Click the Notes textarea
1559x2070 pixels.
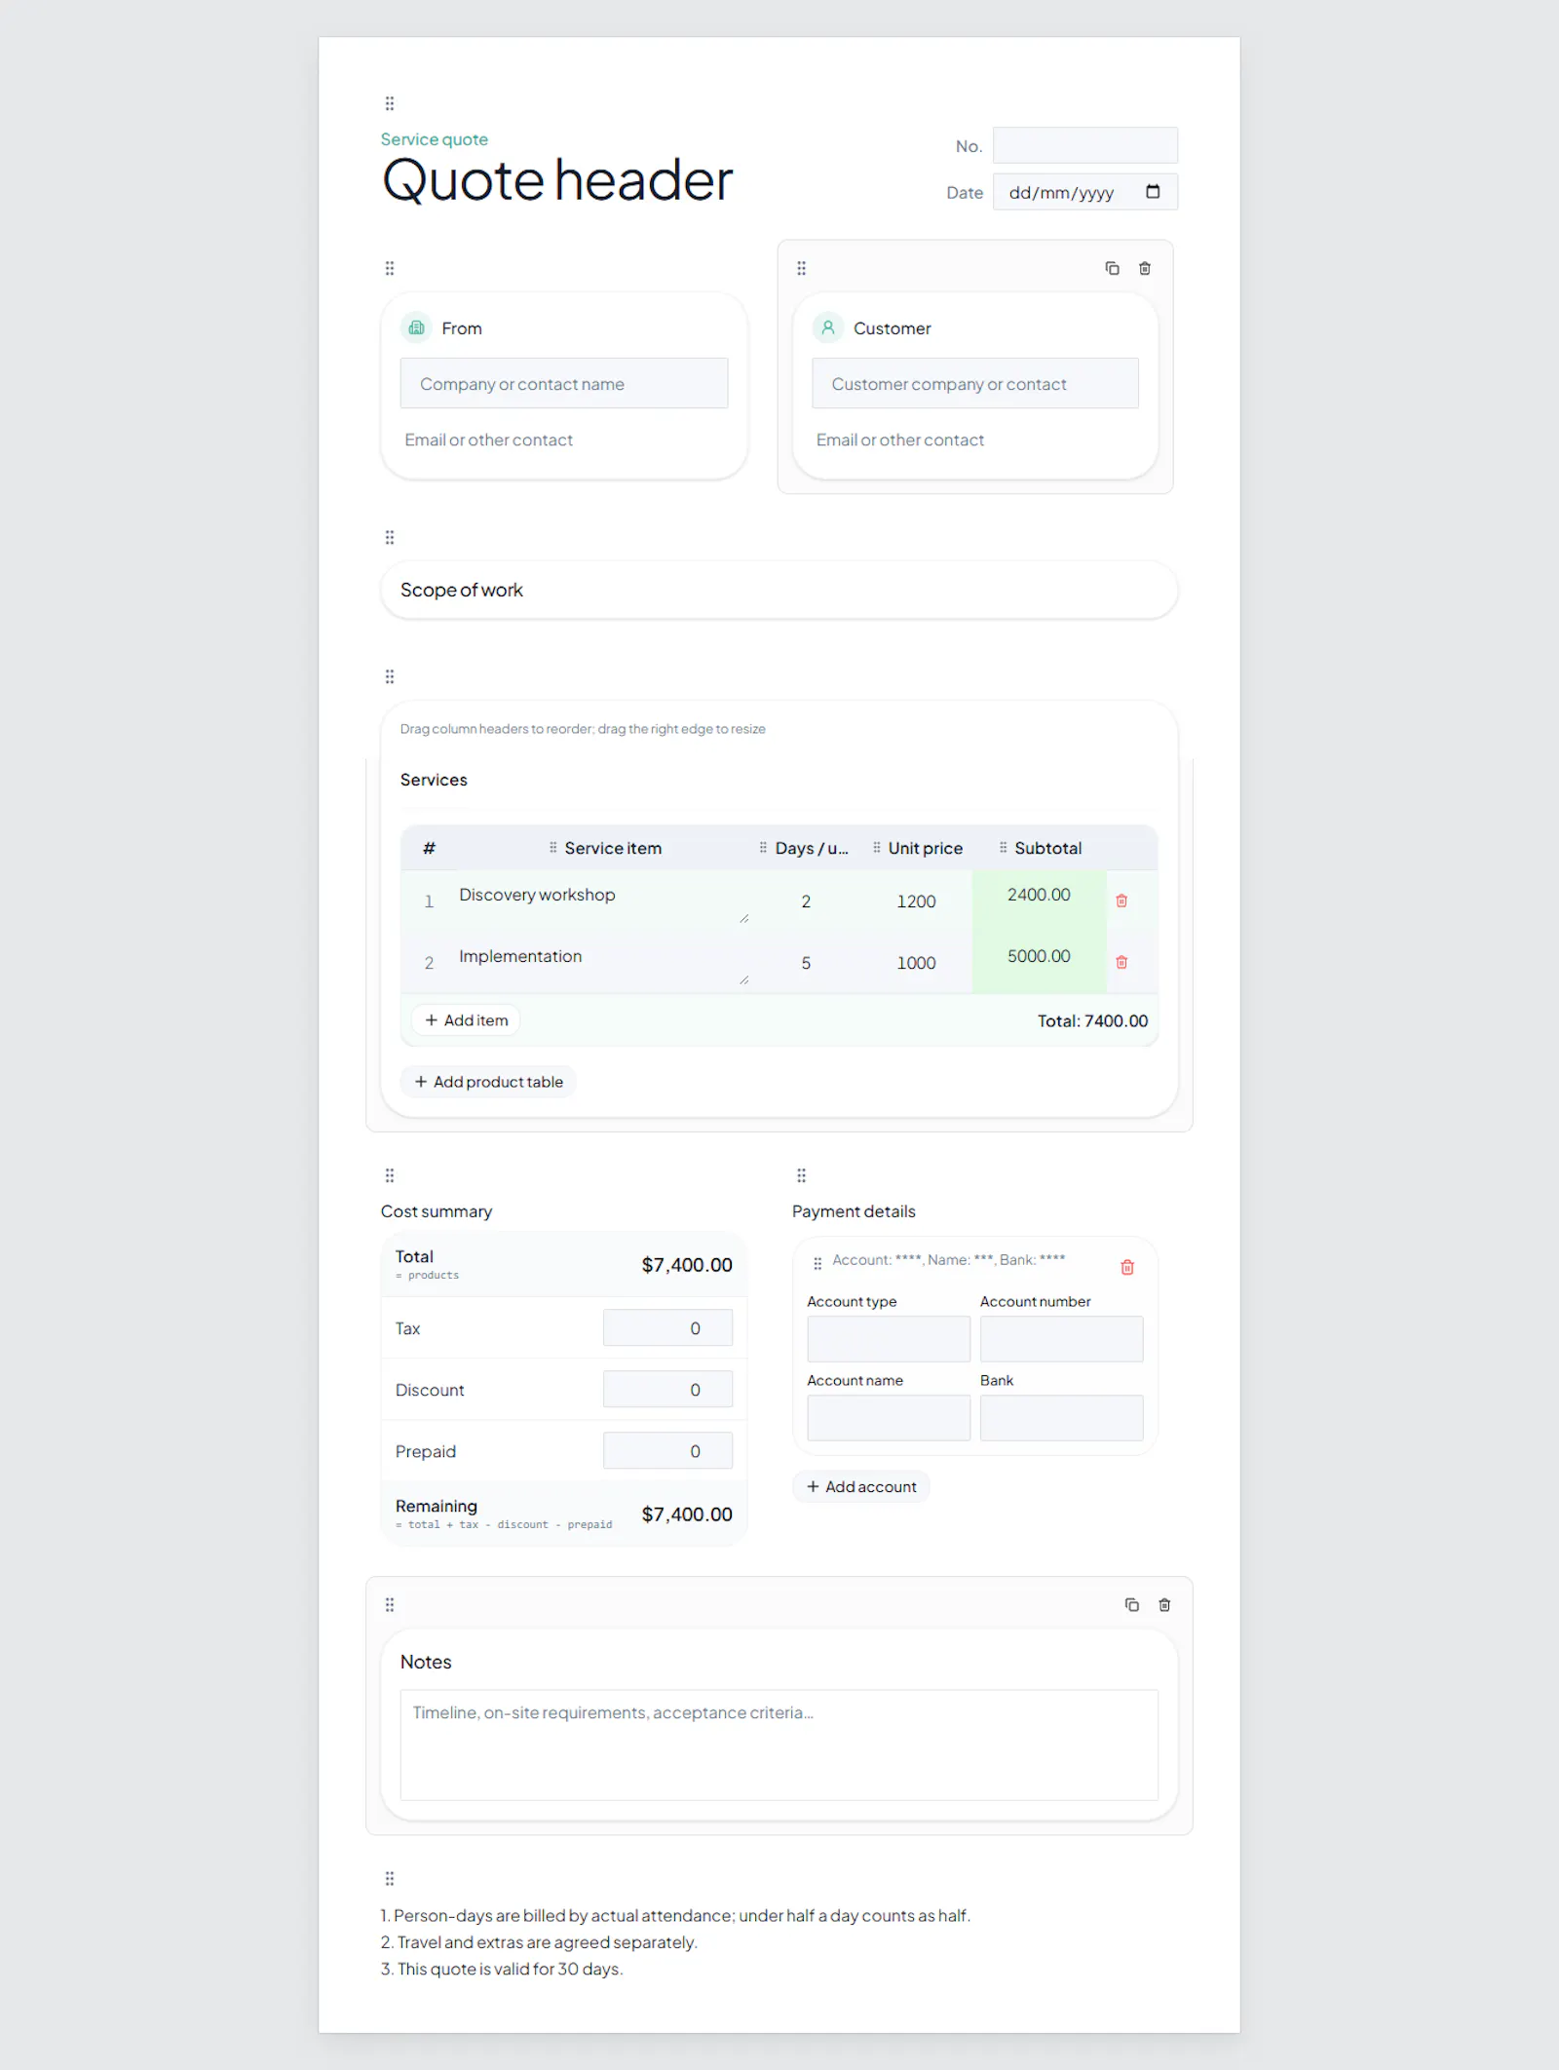click(779, 1744)
